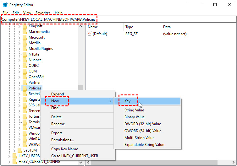The height and width of the screenshot is (166, 237).
Task: Select the SYSTEM folder icon
Action: [19, 150]
